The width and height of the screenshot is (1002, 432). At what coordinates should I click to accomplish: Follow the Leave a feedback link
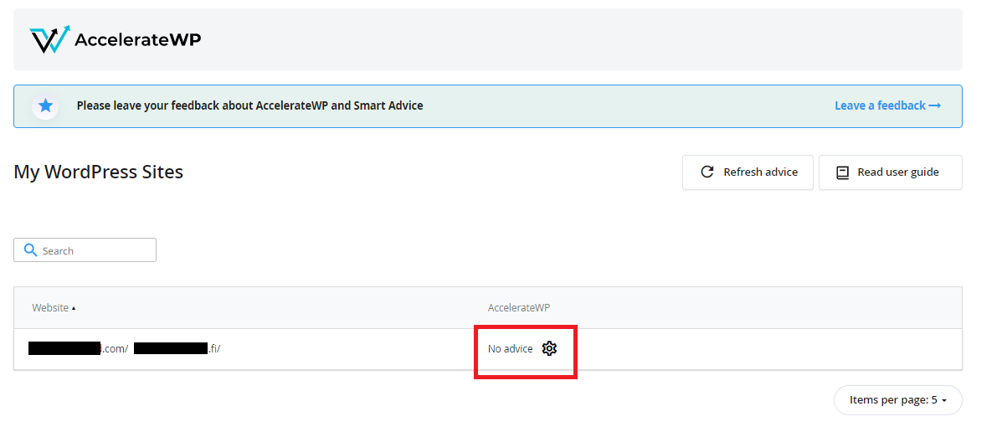[887, 105]
